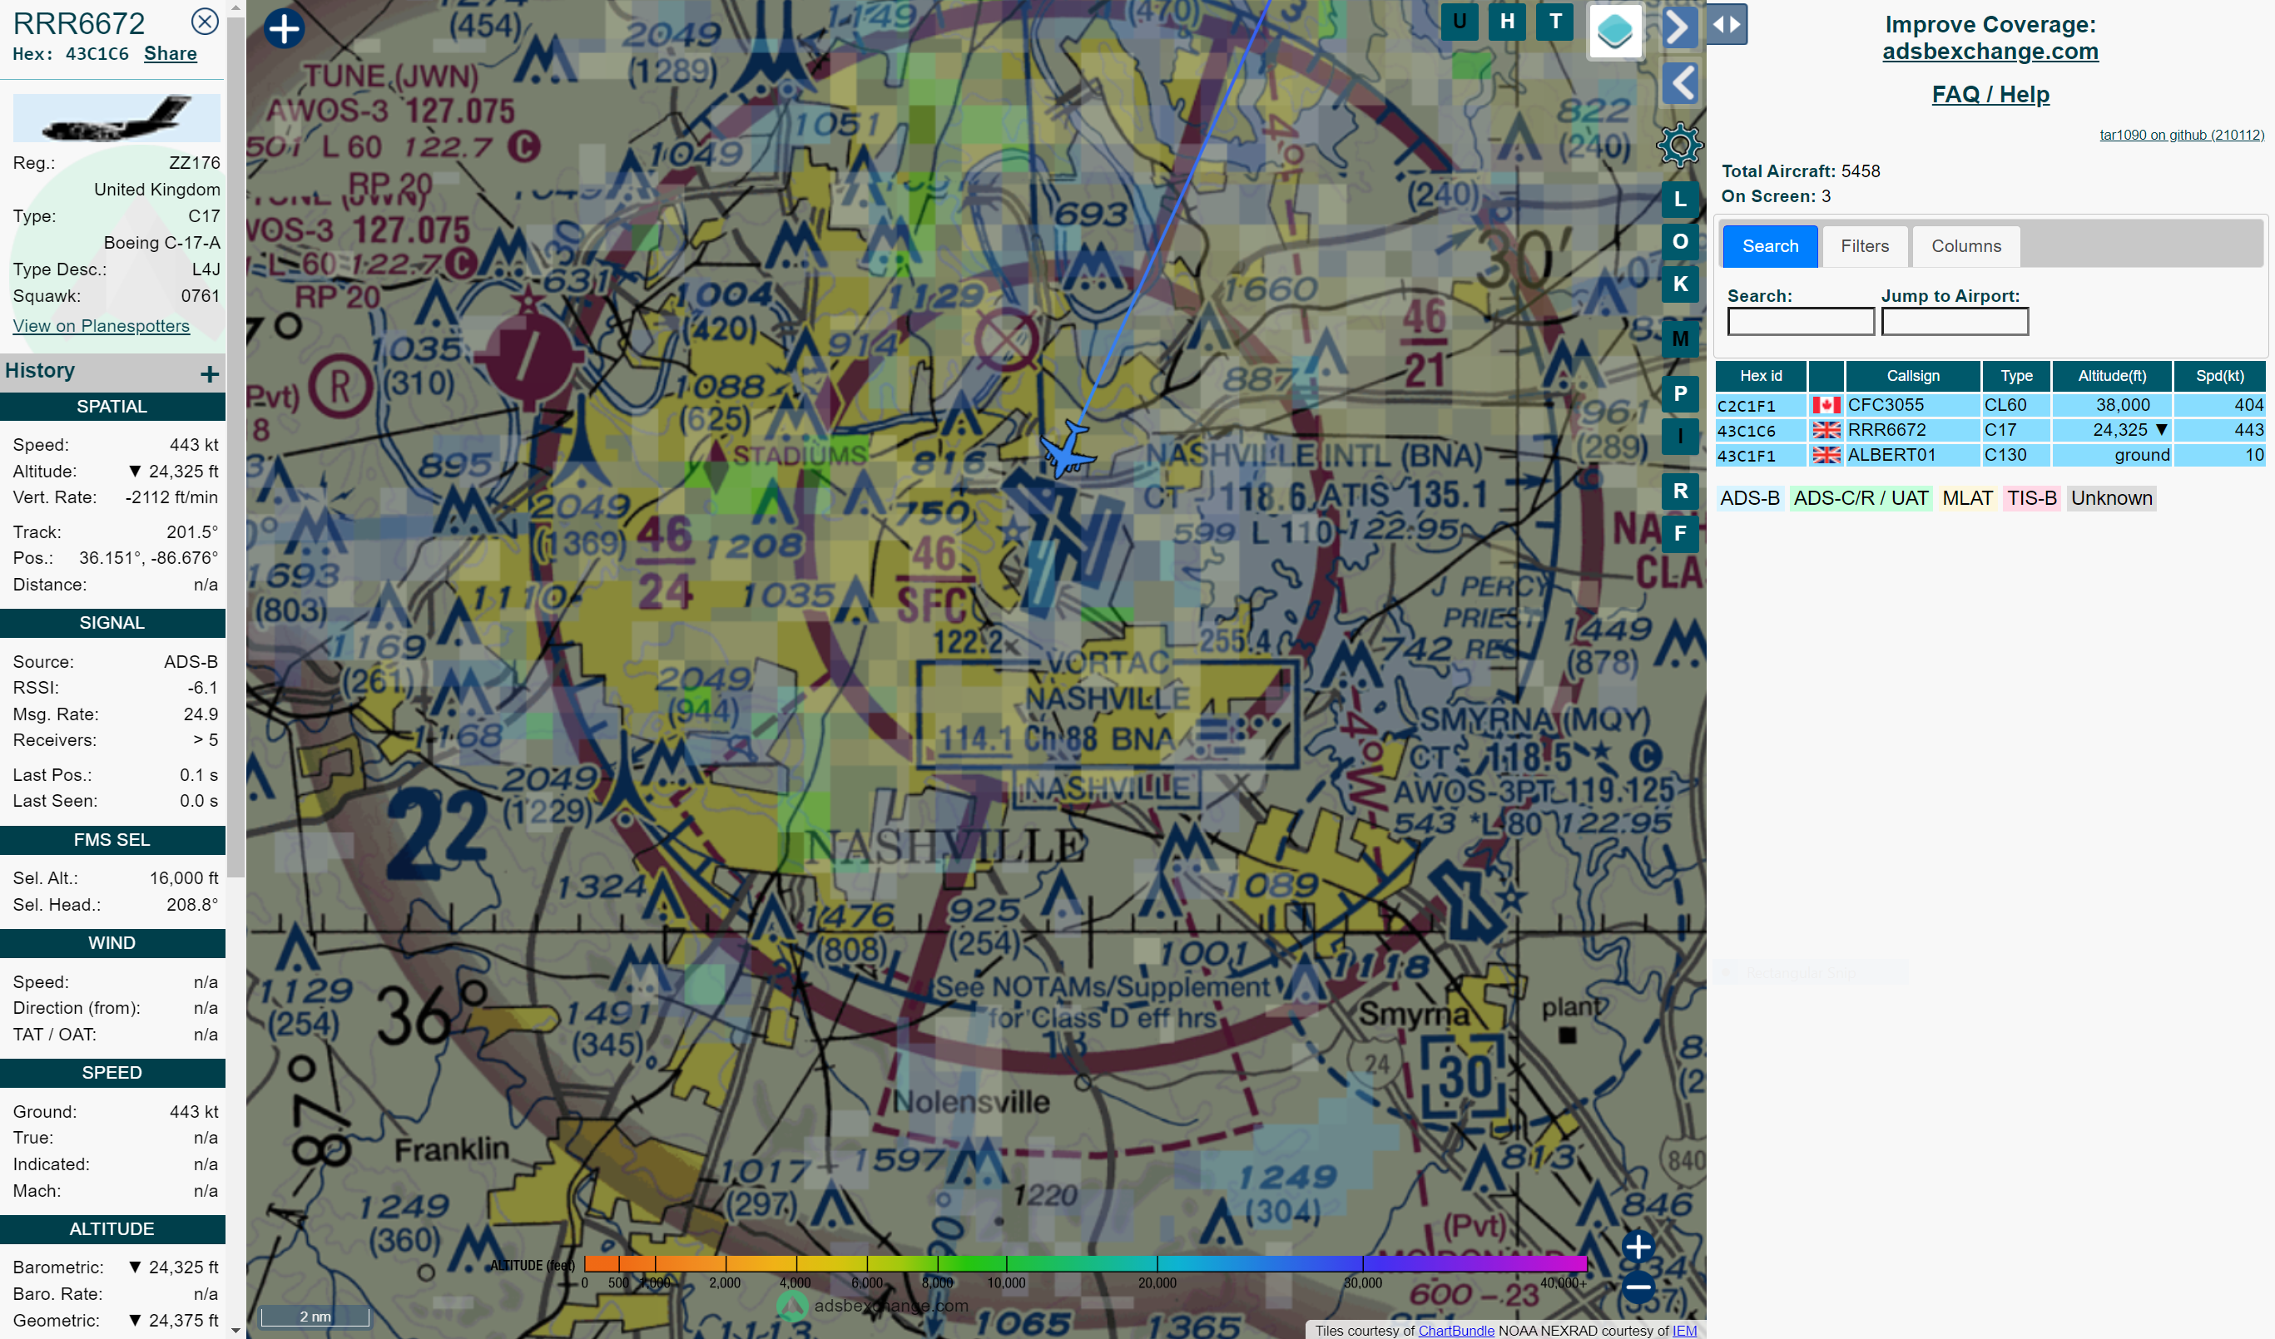Image resolution: width=2275 pixels, height=1339 pixels.
Task: Toggle the T map button
Action: [x=1554, y=22]
